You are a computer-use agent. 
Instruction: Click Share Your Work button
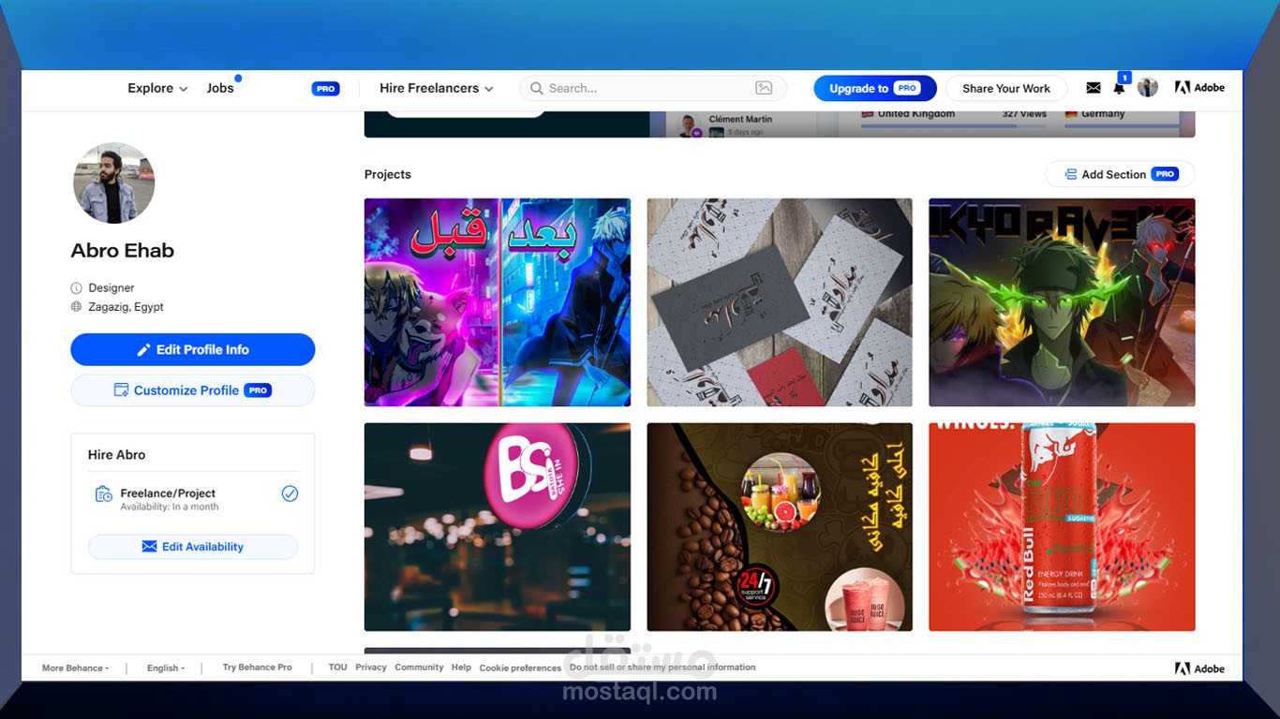pos(1006,88)
